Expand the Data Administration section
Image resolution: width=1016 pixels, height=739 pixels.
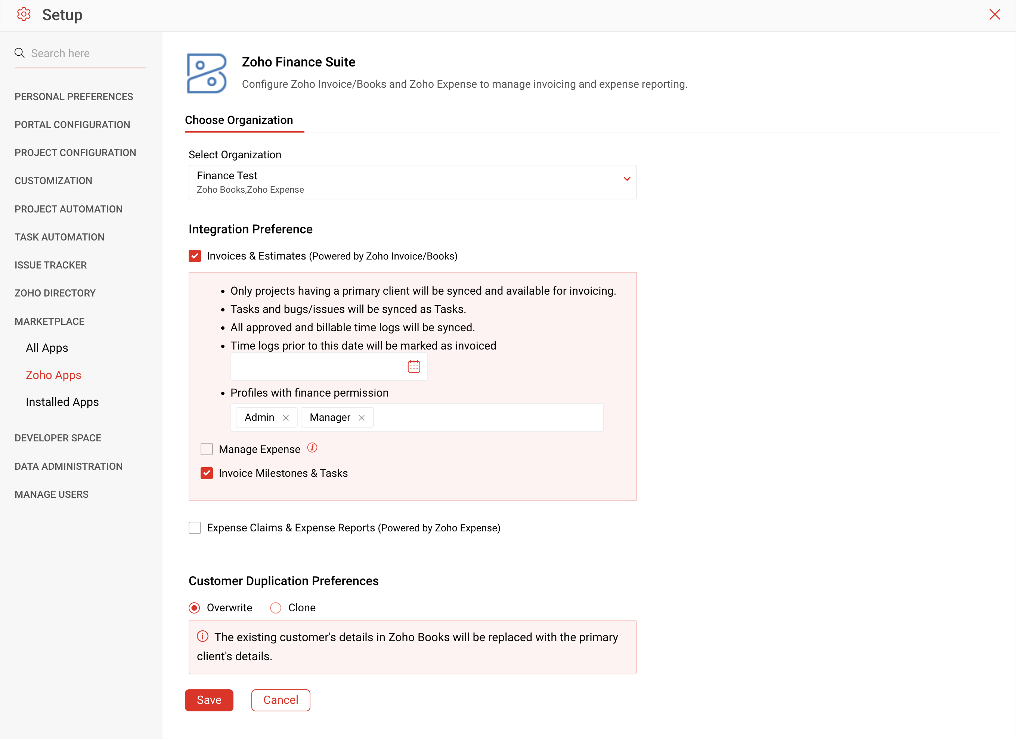(68, 466)
